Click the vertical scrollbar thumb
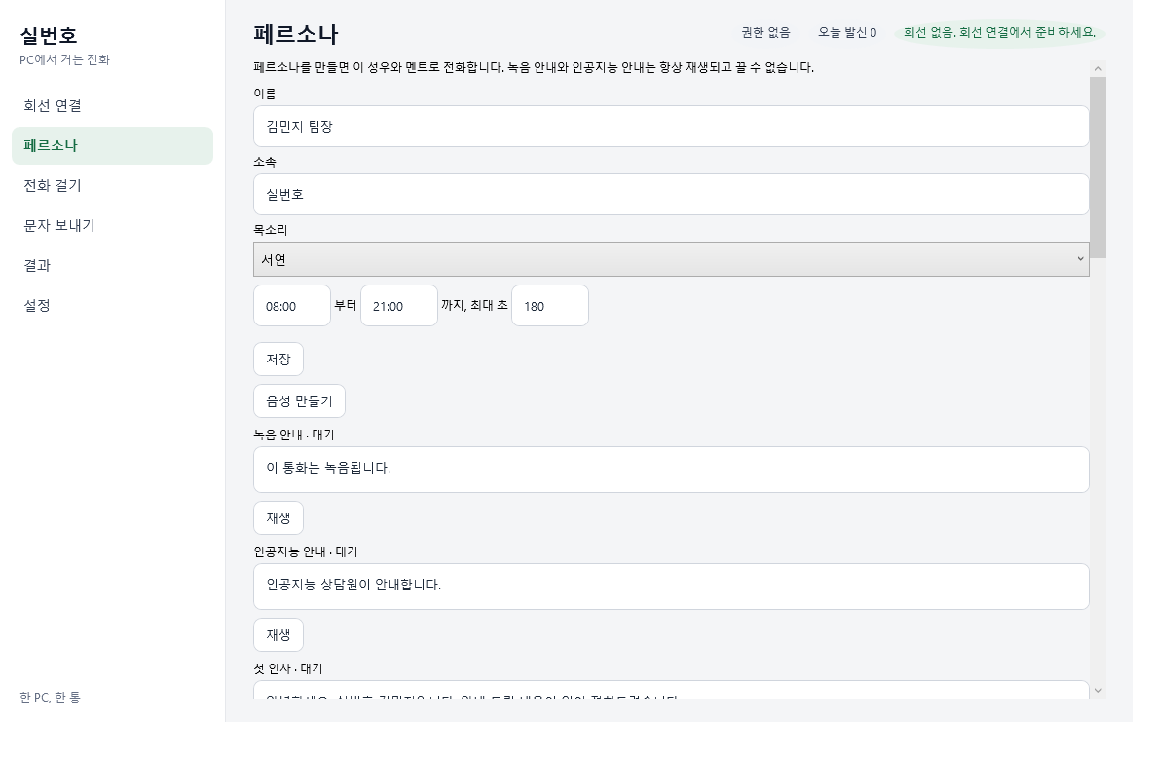This screenshot has height=760, width=1149. [1097, 168]
